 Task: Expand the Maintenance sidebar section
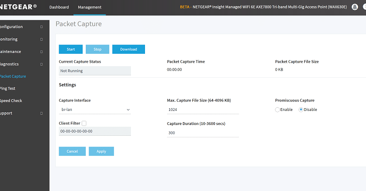pyautogui.click(x=22, y=51)
